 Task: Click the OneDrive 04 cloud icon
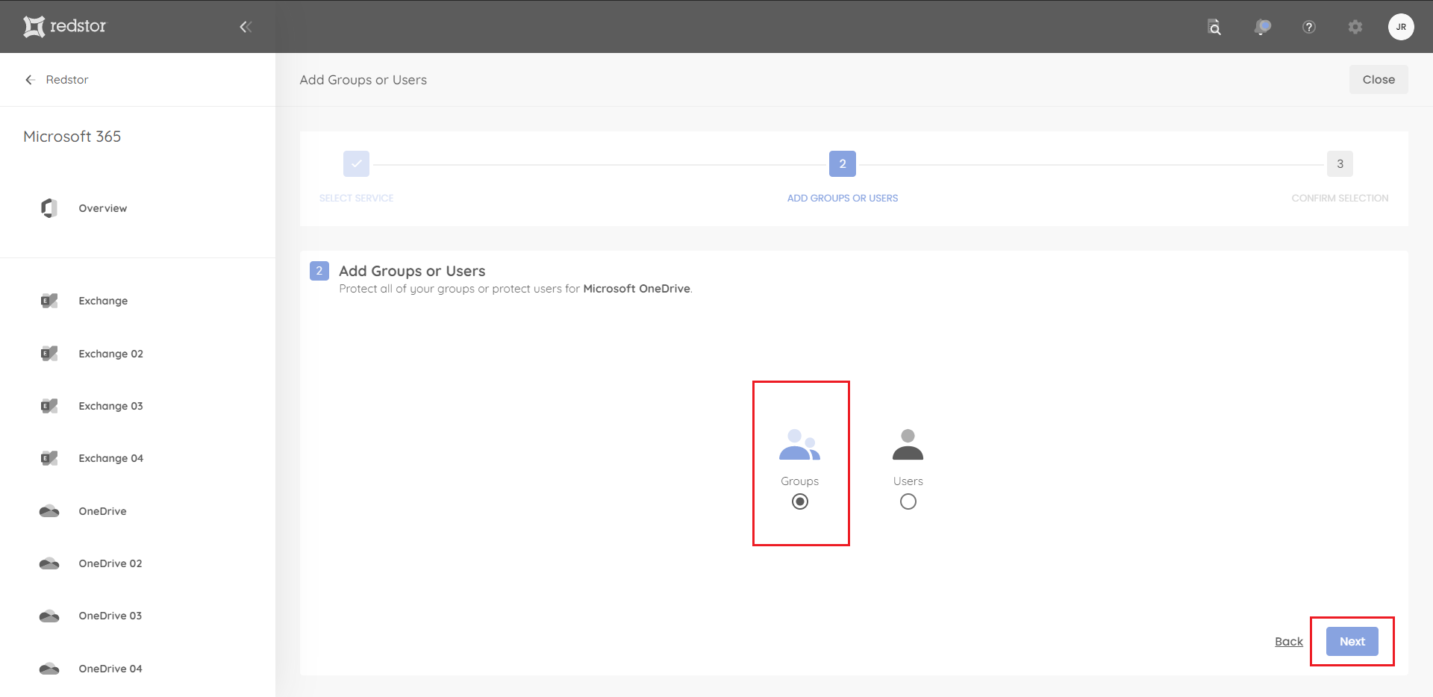[49, 669]
